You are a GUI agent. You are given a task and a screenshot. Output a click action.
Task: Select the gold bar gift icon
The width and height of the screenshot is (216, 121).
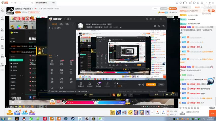[130, 112]
